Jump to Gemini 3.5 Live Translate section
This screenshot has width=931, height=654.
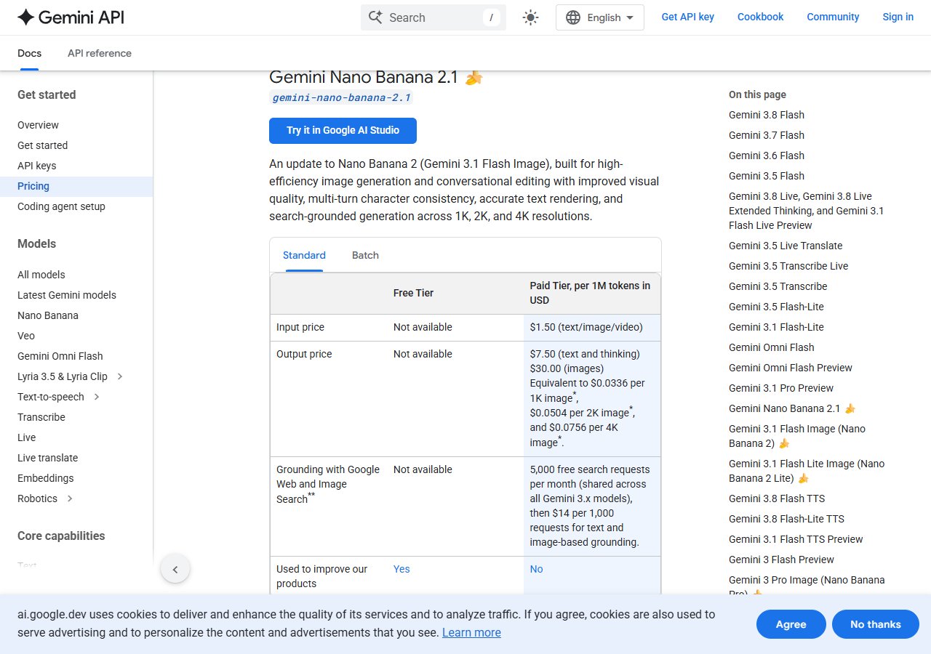tap(786, 246)
